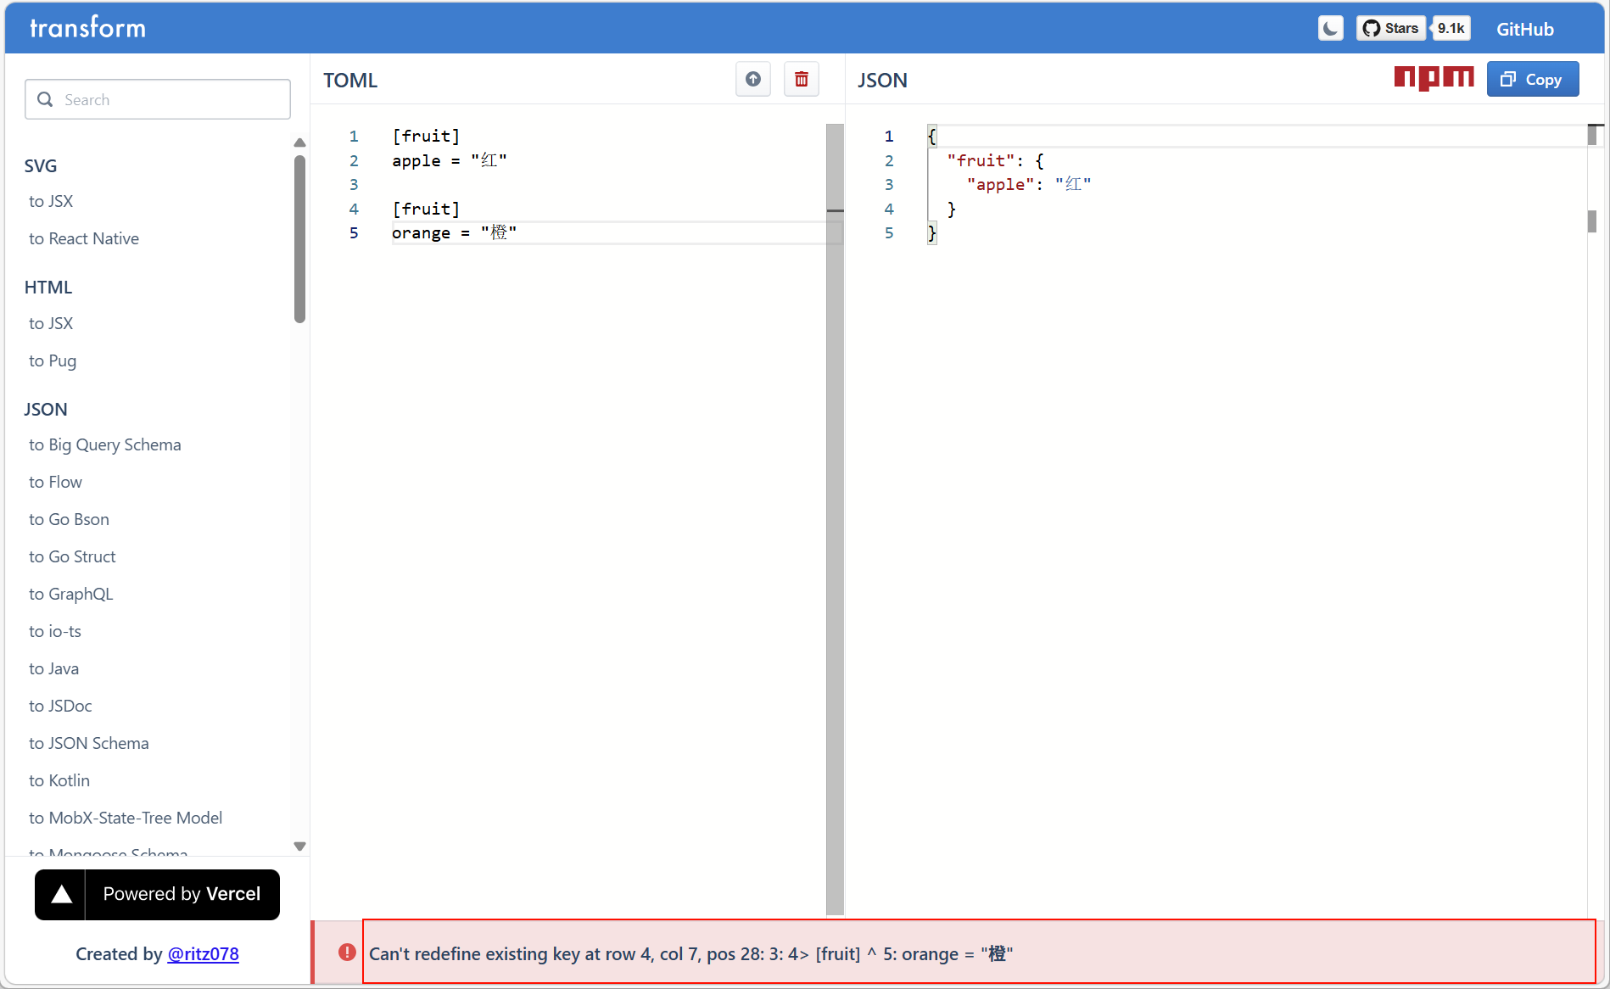Open the 9.1k star count link
Viewport: 1610px width, 989px height.
1451,29
